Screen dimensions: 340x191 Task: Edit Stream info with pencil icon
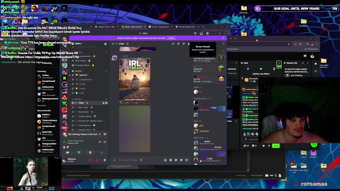(x=303, y=63)
